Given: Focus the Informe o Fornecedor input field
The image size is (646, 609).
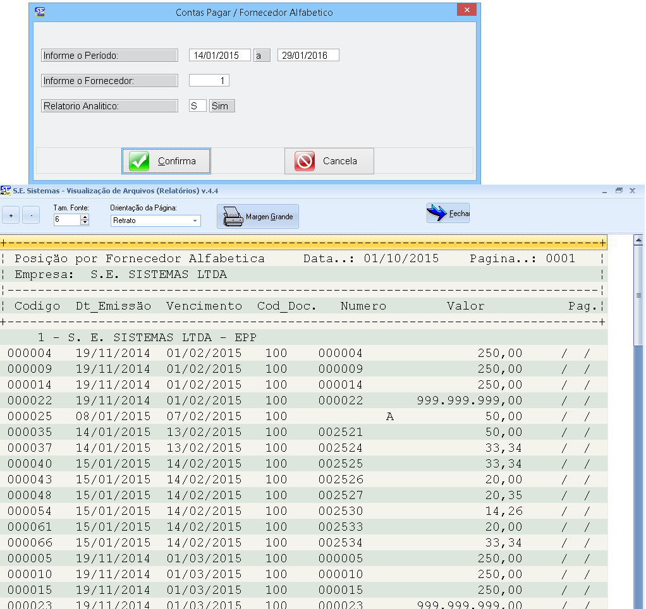Looking at the screenshot, I should [209, 80].
